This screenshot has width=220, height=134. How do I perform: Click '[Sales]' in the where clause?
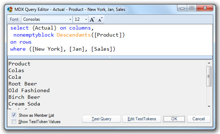(102, 49)
